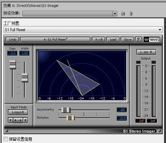Click the Rotation label
Image resolution: width=166 pixels, height=143 pixels.
[43, 118]
